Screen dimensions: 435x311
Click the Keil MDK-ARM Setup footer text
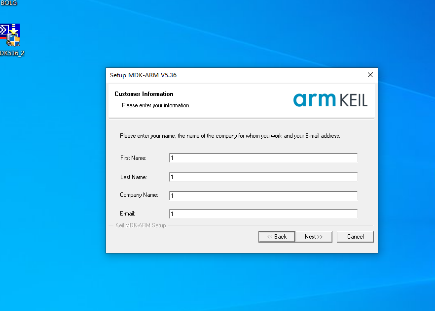click(141, 225)
